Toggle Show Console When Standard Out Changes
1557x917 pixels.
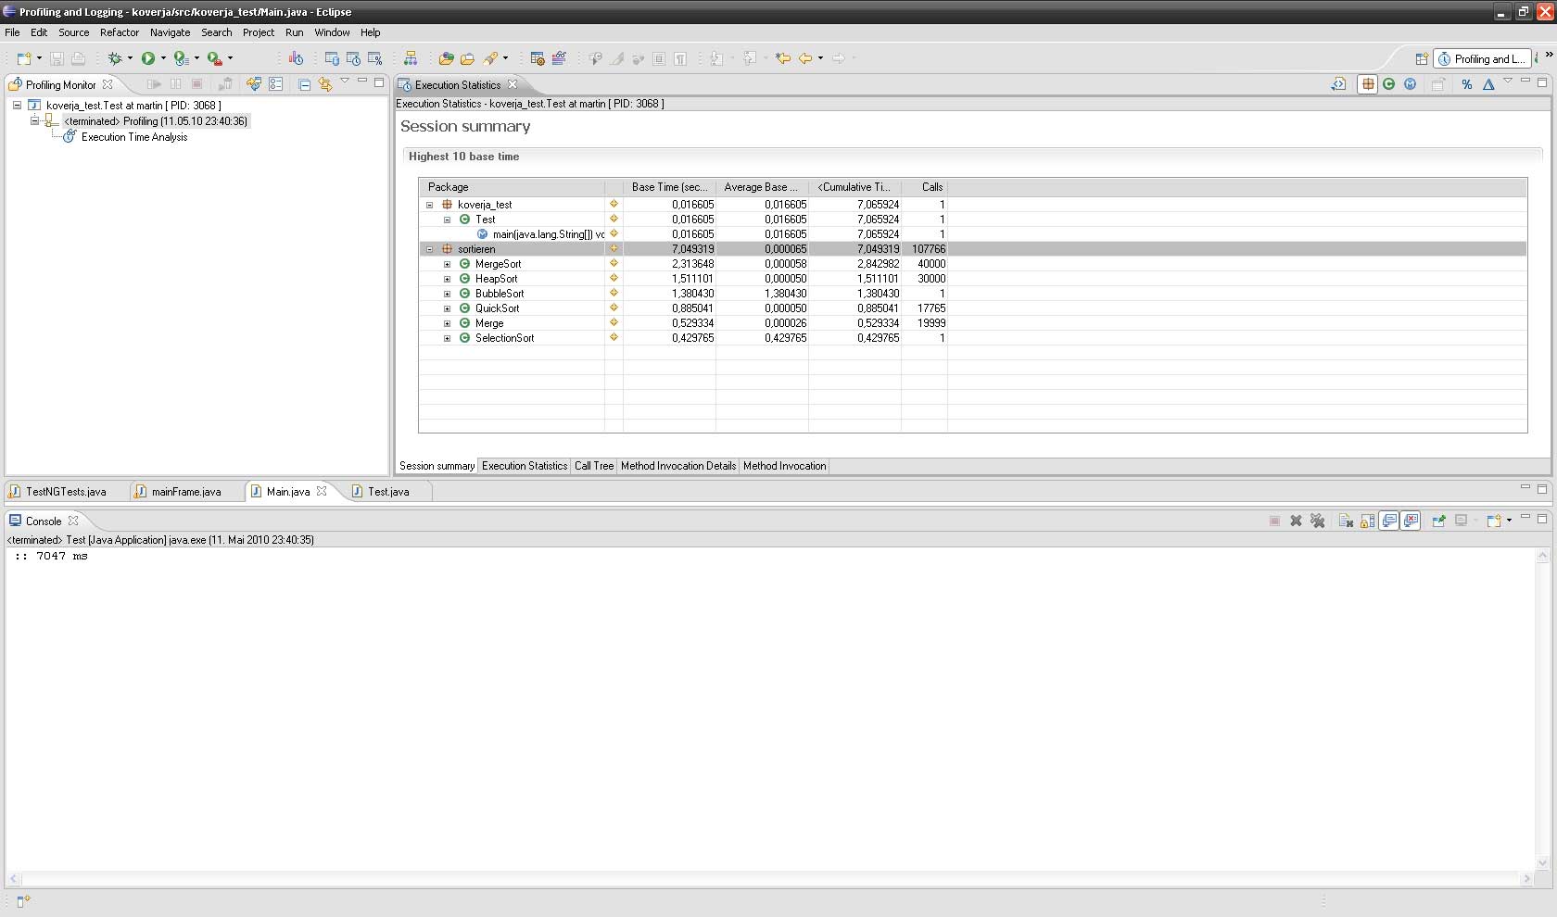click(1389, 521)
